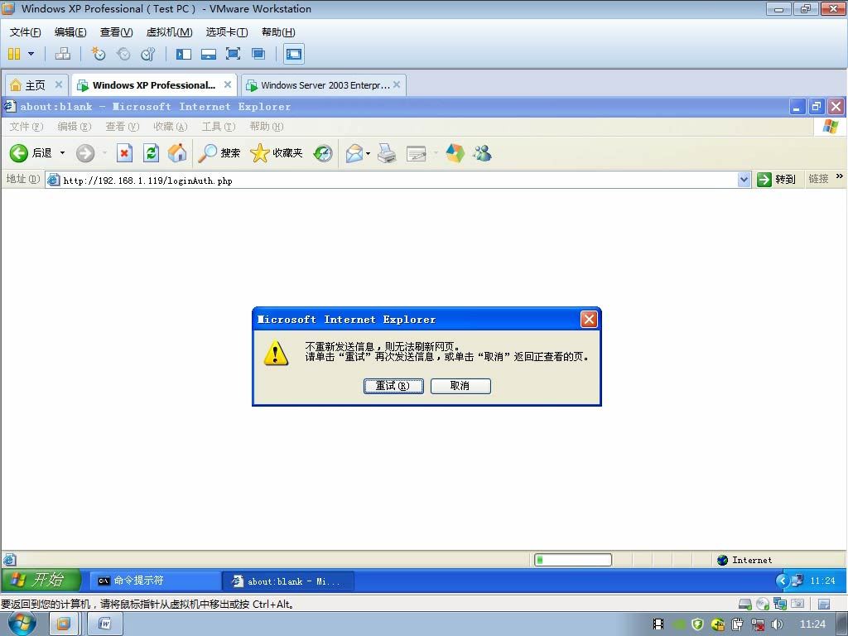Screen dimensions: 848x636
Task: Click IE history/media icon
Action: pos(323,153)
